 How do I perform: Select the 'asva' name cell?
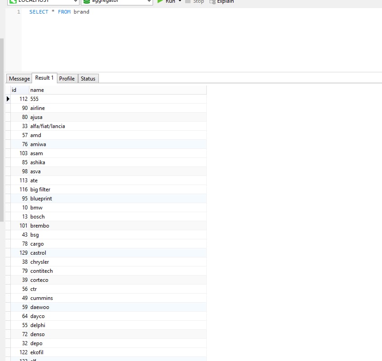[x=118, y=171]
